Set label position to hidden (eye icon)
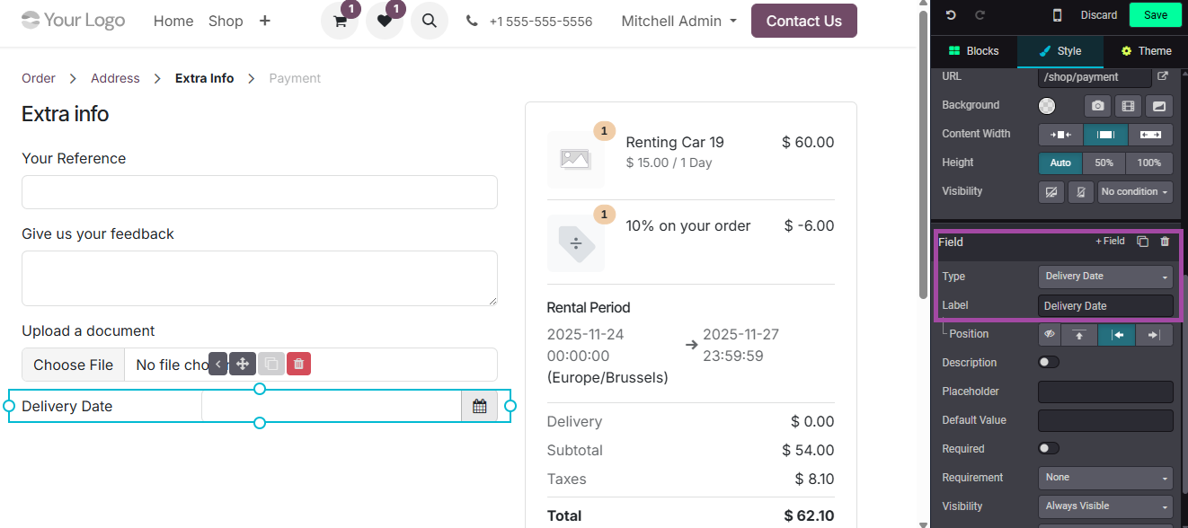The image size is (1188, 528). tap(1049, 334)
